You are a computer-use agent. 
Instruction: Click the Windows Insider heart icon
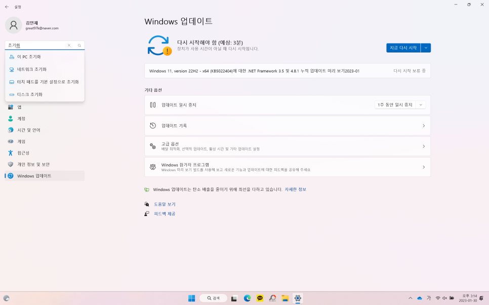coord(153,167)
